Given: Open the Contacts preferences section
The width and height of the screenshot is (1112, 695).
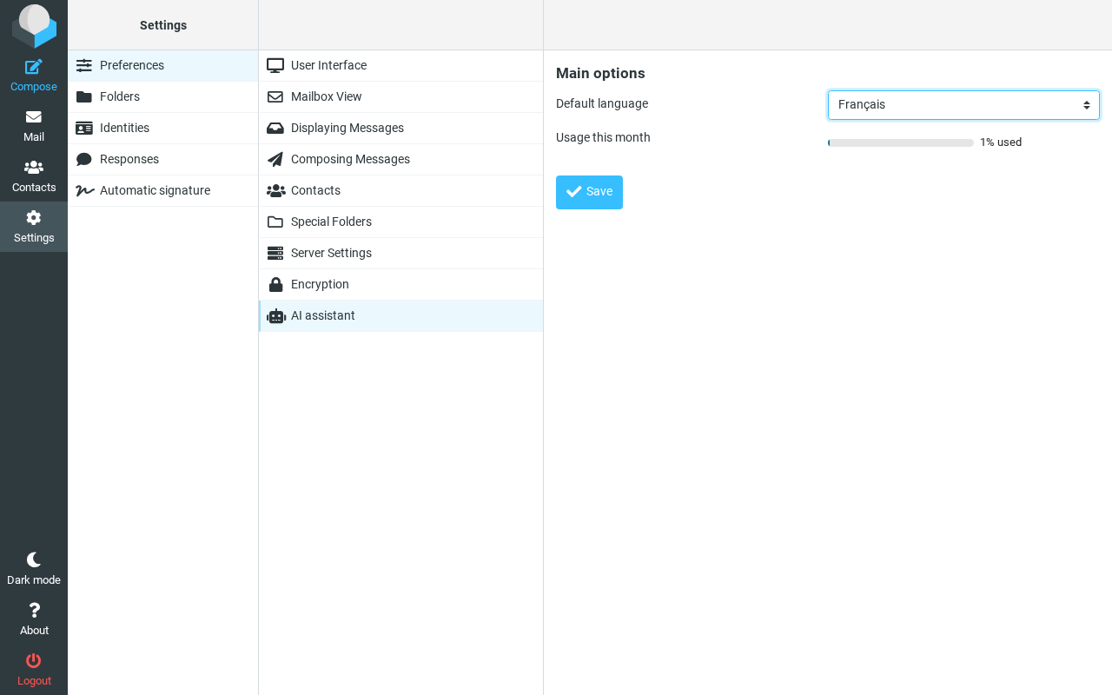Looking at the screenshot, I should point(400,190).
